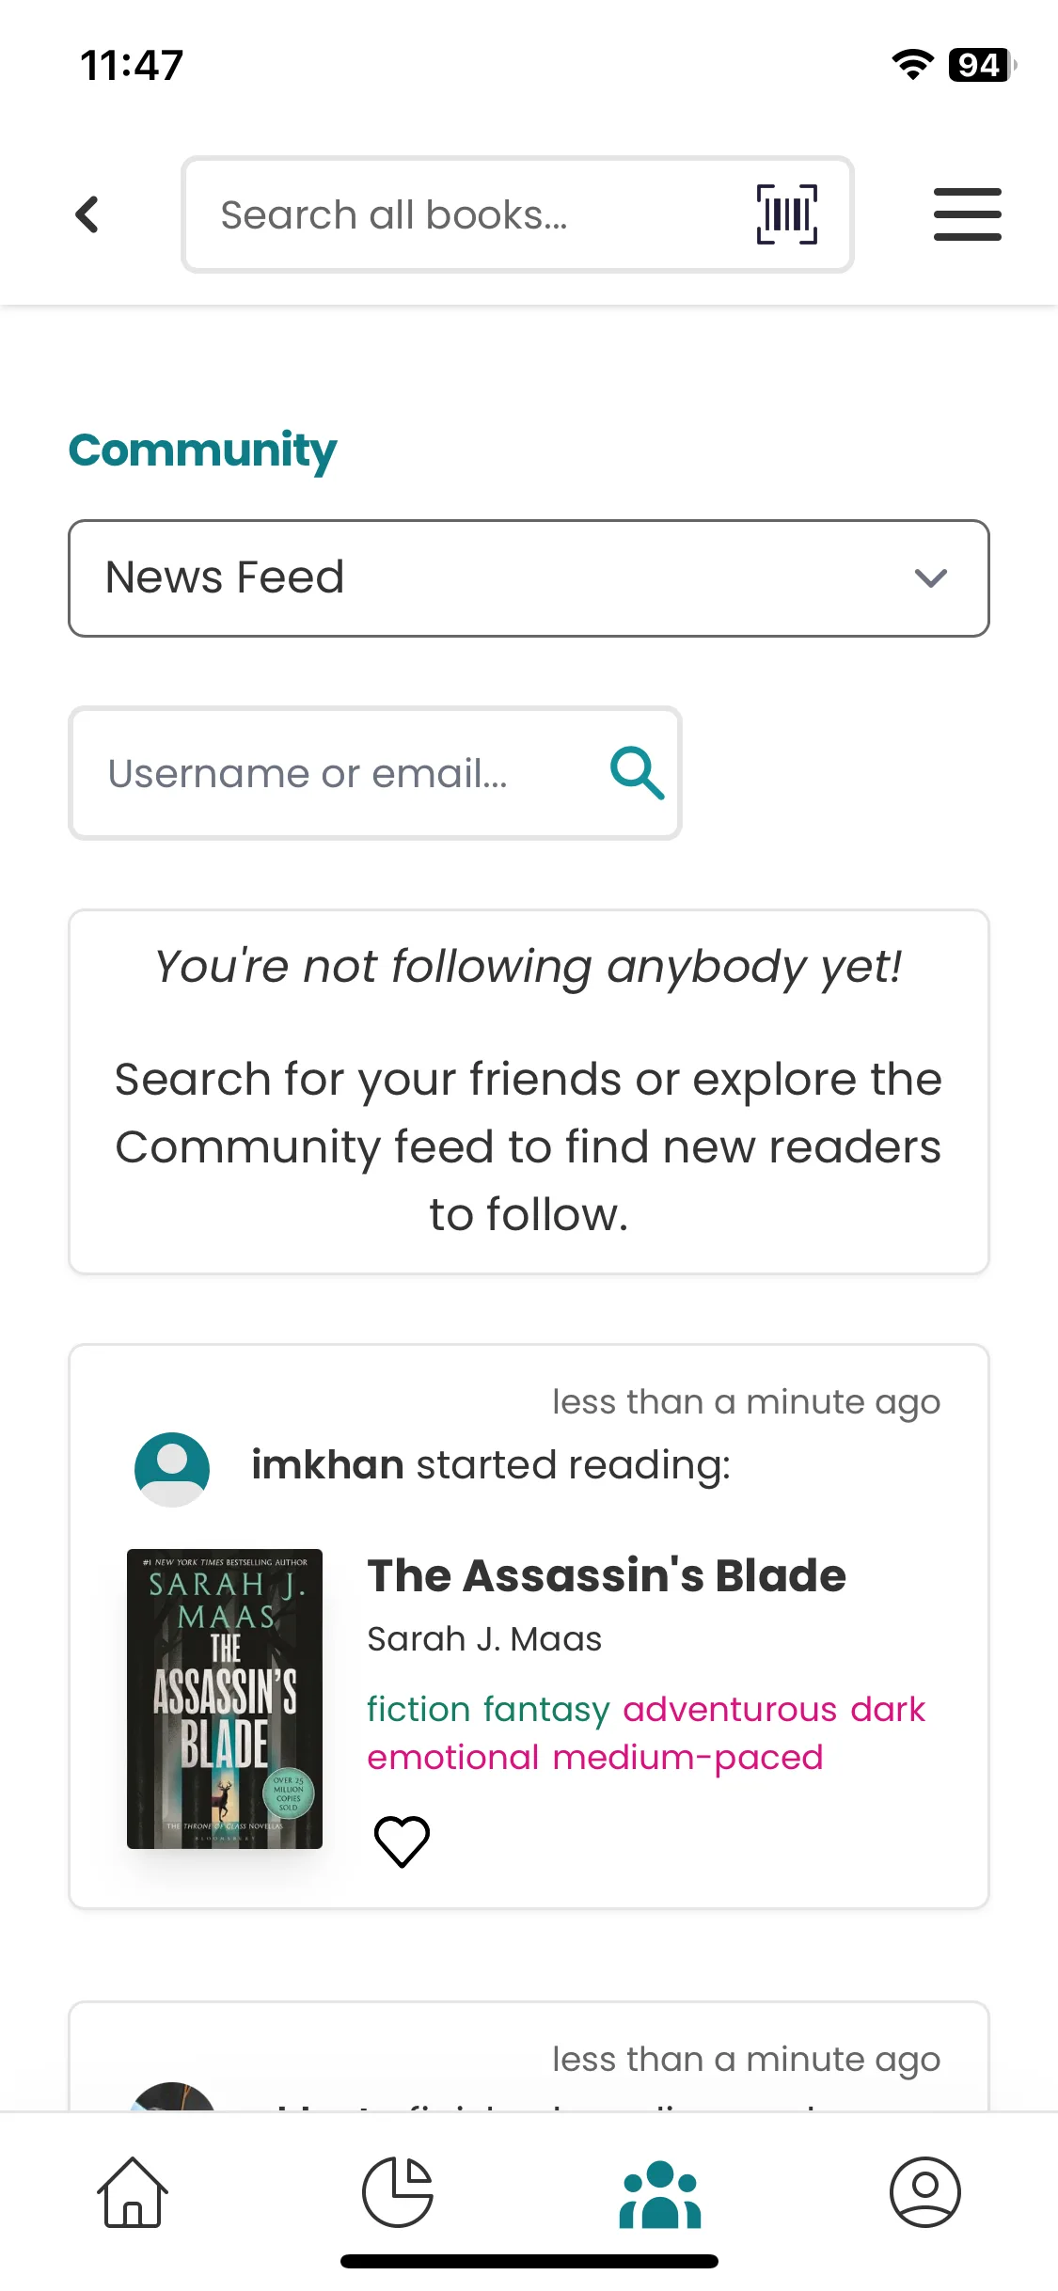Select the Community tab icon
The image size is (1058, 2291).
[x=660, y=2193]
